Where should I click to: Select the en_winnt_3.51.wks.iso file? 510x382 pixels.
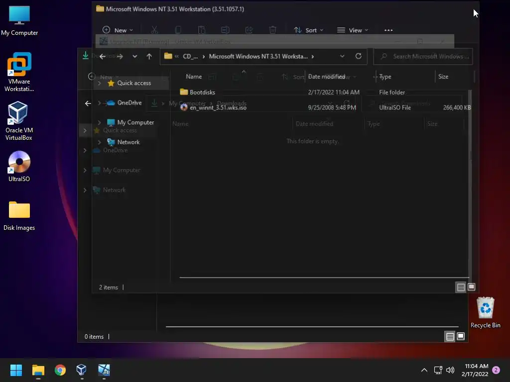click(218, 107)
